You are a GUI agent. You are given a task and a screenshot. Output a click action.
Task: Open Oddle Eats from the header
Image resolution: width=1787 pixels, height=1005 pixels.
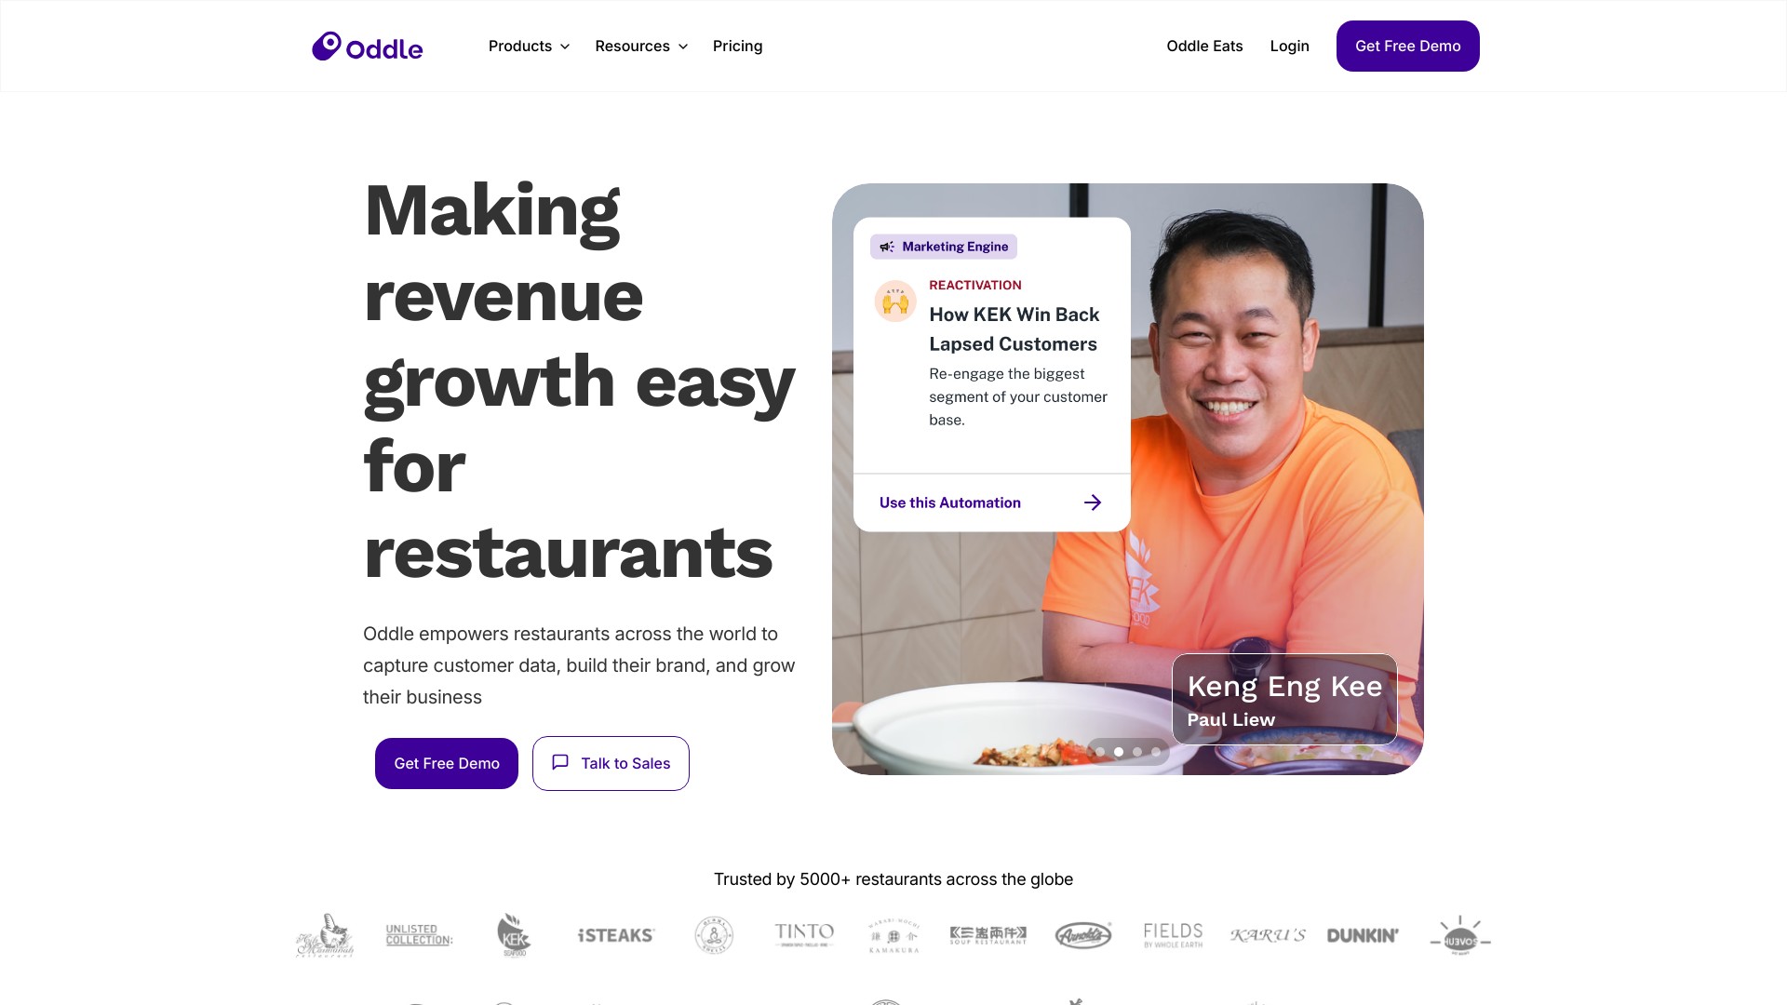pos(1204,46)
